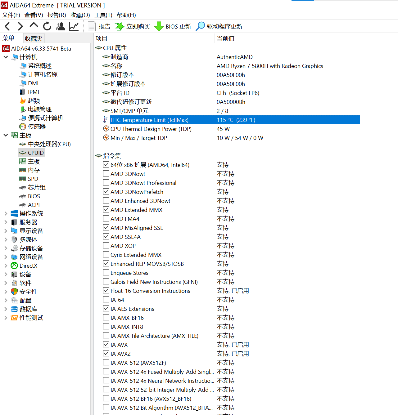Open the user profile icon in the toolbar

(x=61, y=26)
